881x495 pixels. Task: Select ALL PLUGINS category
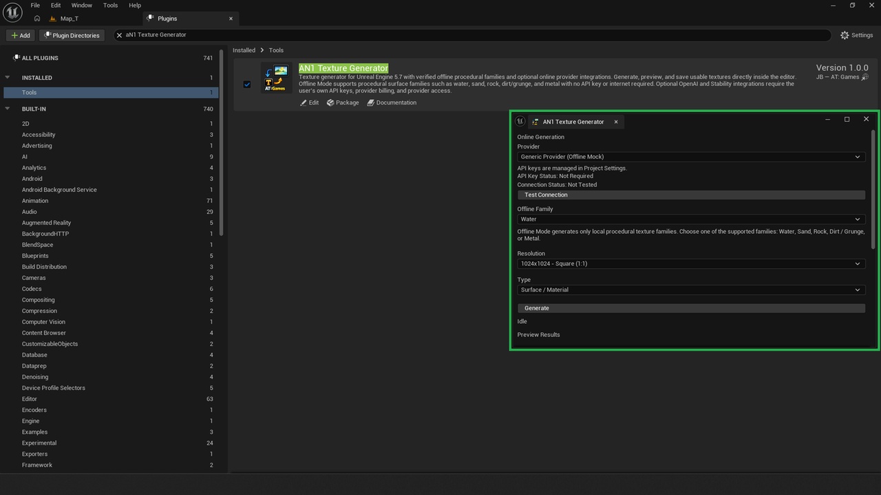110,58
